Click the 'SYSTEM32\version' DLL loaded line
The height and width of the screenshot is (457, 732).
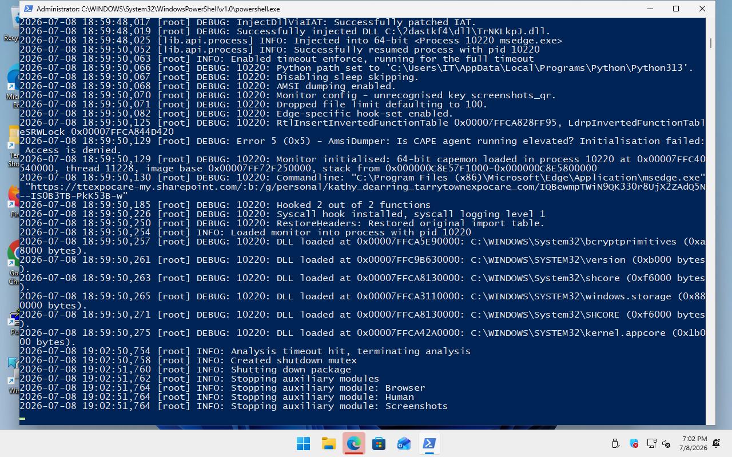pos(362,264)
